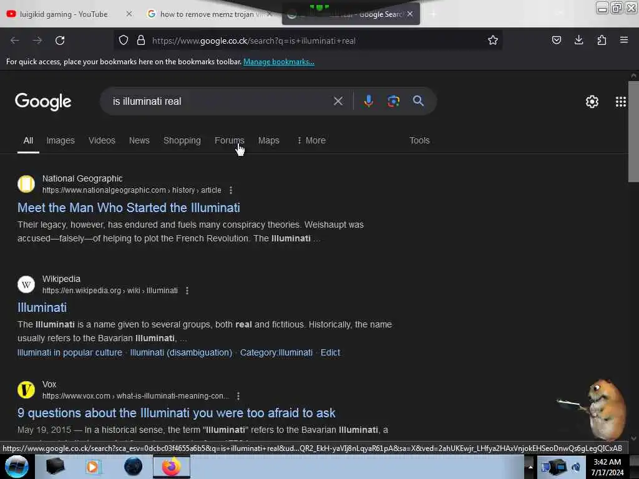
Task: Open the Downloads panel
Action: coord(578,40)
